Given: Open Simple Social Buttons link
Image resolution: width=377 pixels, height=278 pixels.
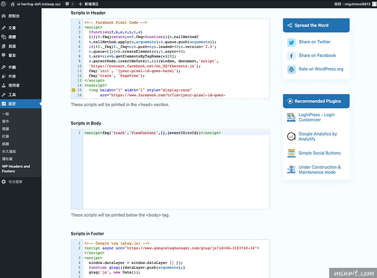Looking at the screenshot, I should [x=319, y=153].
